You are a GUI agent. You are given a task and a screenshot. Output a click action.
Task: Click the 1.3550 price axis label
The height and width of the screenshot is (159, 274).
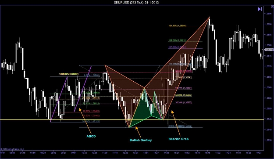click(x=269, y=108)
